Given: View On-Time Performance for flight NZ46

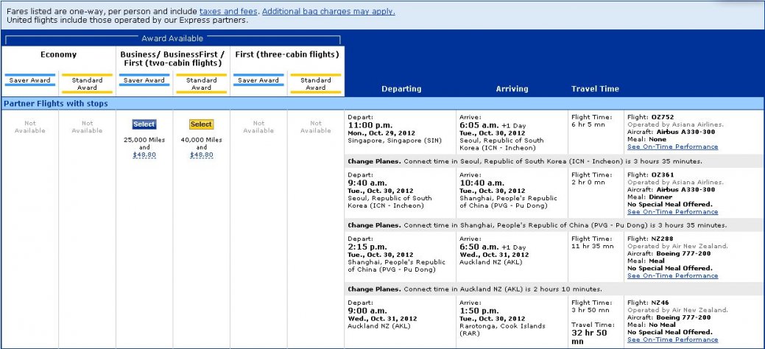Looking at the screenshot, I should tap(672, 339).
